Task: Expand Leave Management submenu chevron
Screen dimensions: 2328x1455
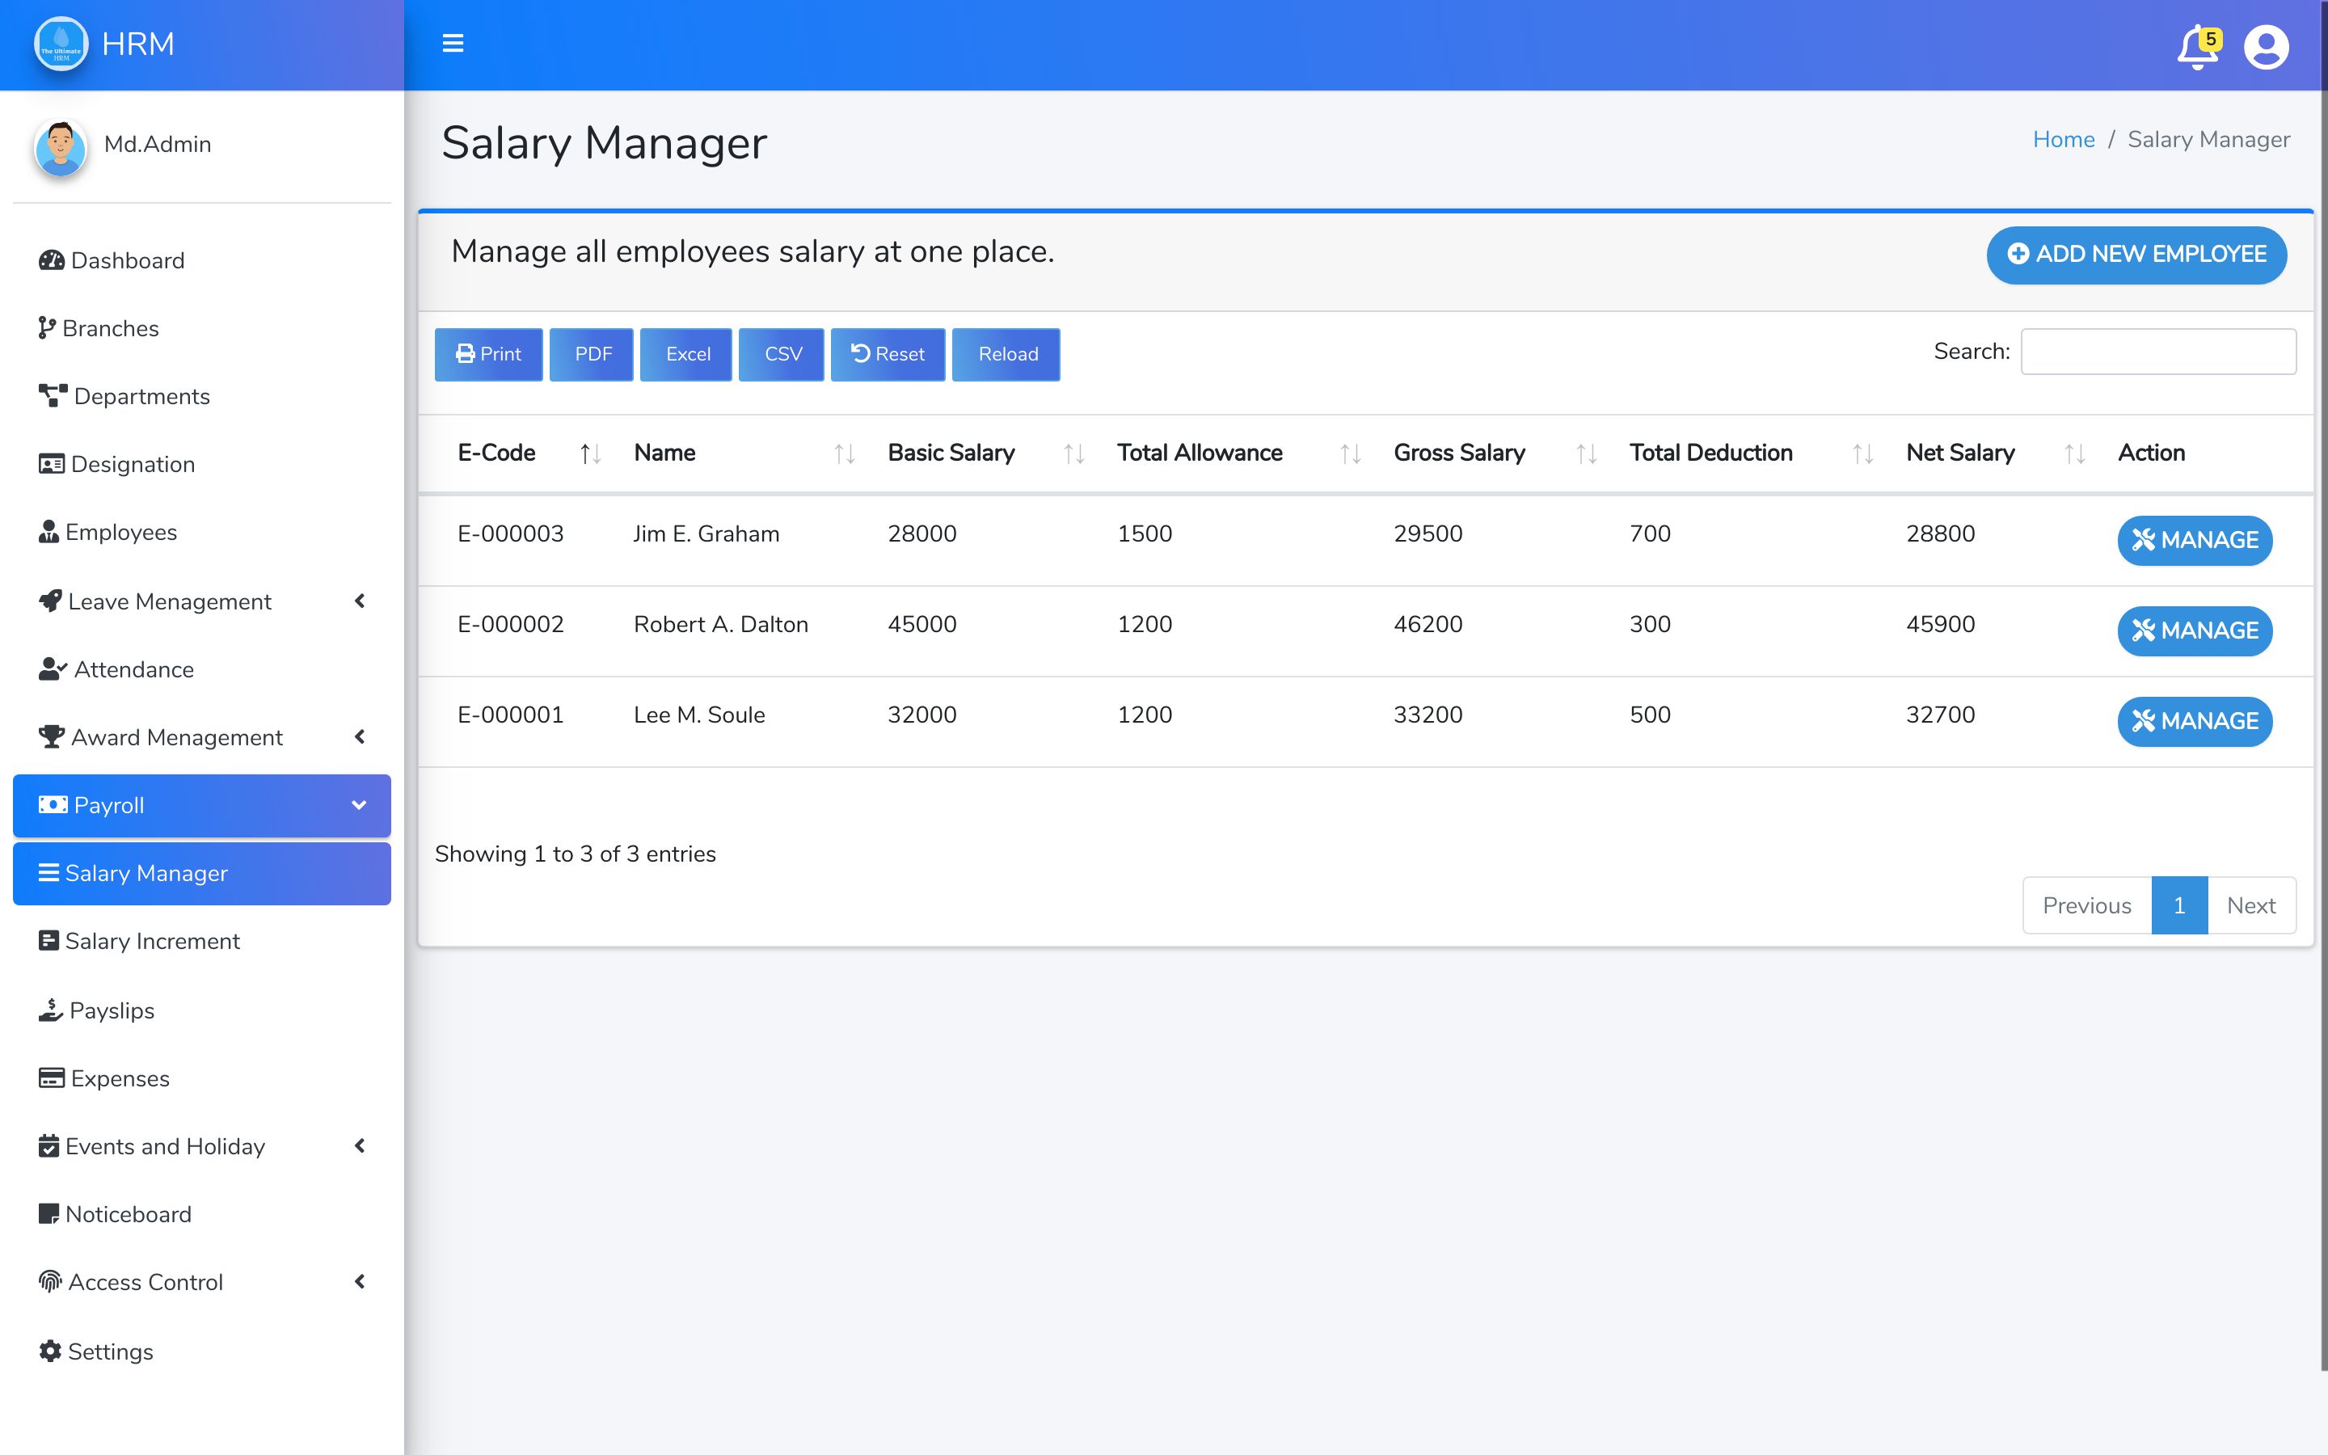Action: (x=360, y=601)
